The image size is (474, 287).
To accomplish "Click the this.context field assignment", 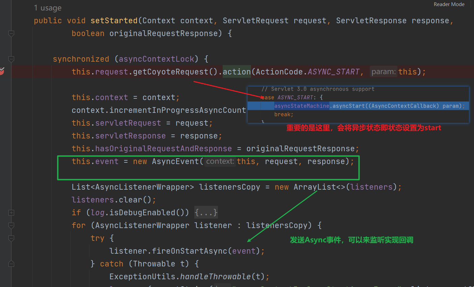I will pos(126,97).
